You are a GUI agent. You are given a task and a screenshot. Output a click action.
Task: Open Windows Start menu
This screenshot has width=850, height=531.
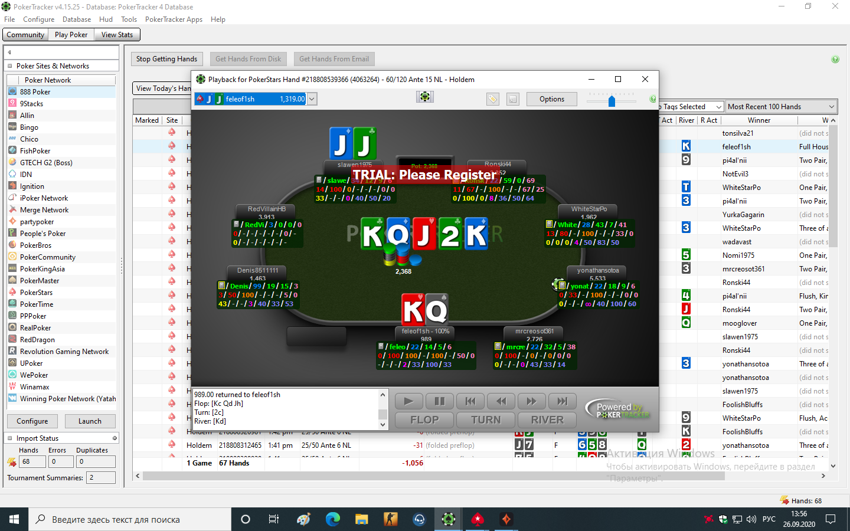(14, 519)
